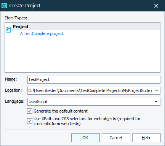The image size is (165, 146).
Task: Click the Location: label
Action: pos(13,90)
